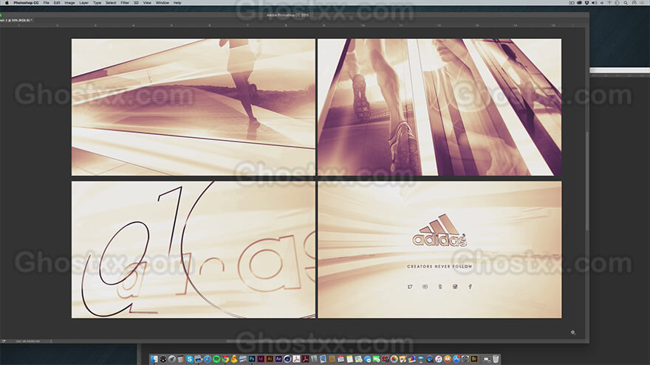Open the Type menu
Viewport: 650px width, 365px height.
point(97,2)
